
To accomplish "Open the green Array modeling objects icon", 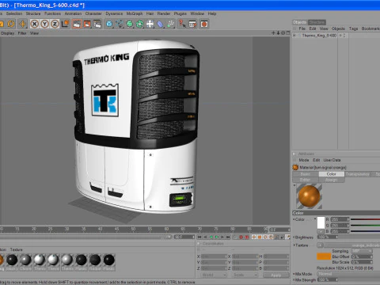I will point(139,24).
